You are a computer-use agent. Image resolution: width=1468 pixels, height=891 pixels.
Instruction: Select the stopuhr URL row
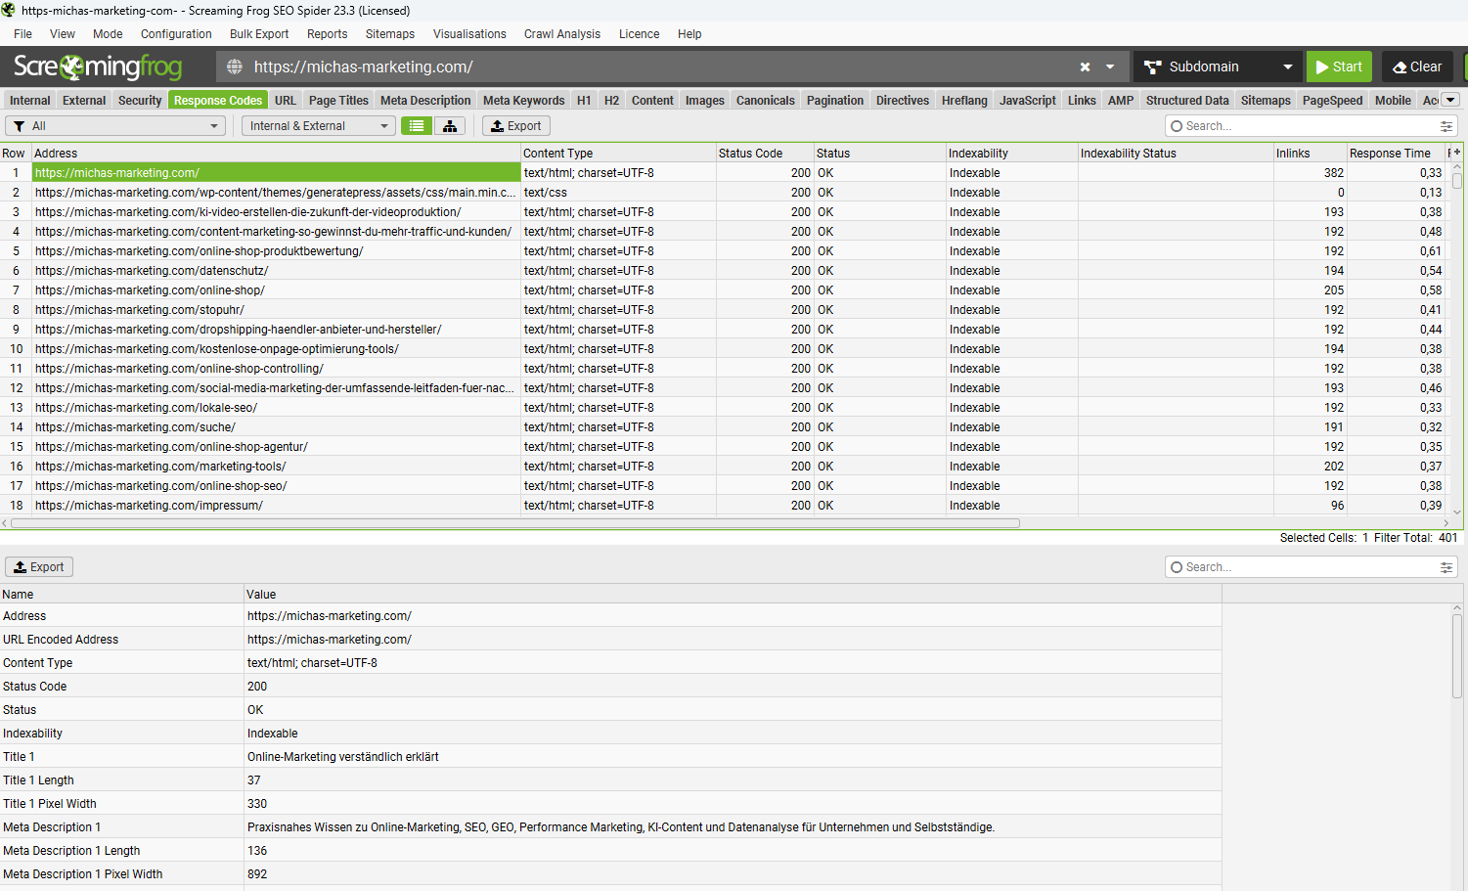(277, 310)
